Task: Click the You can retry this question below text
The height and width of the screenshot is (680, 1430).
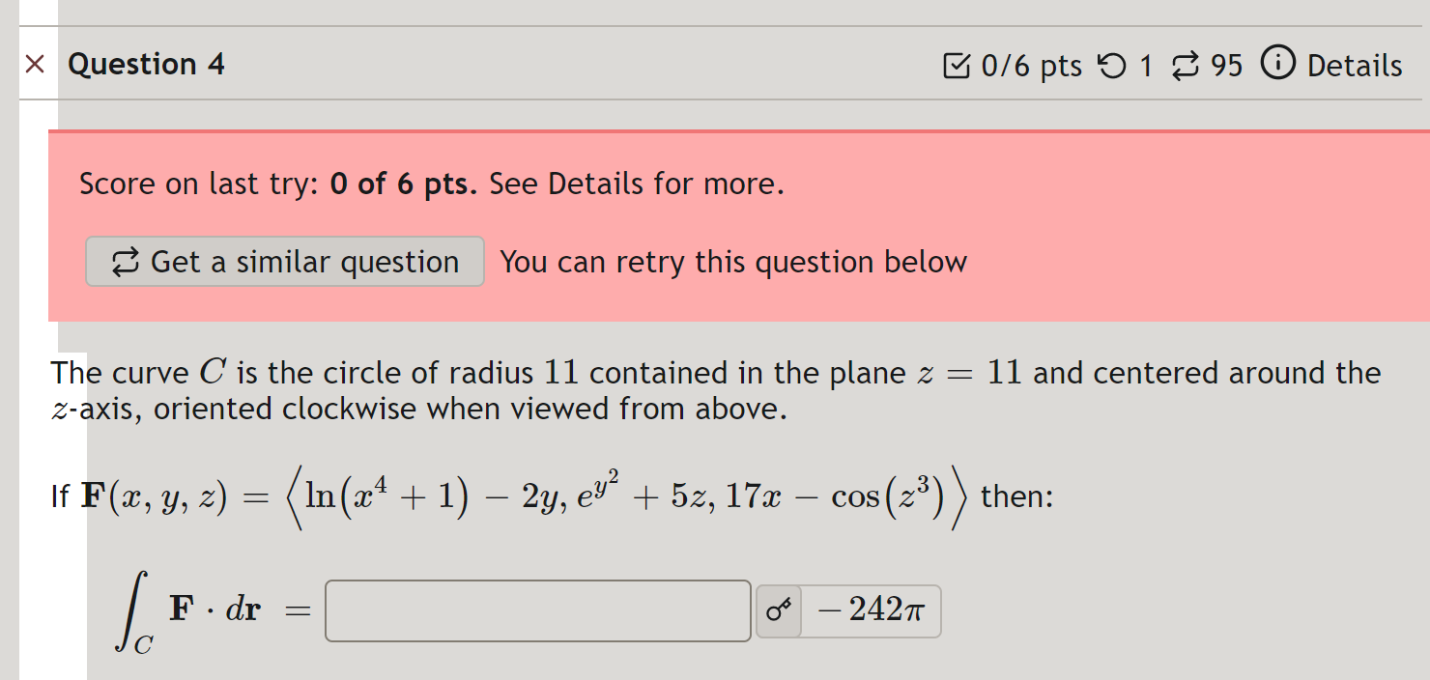Action: [x=732, y=261]
